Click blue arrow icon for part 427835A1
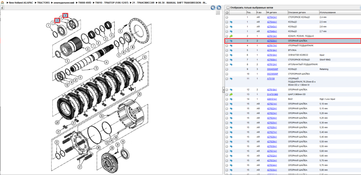Image resolution: width=361 pixels, height=175 pixels. [x=231, y=170]
